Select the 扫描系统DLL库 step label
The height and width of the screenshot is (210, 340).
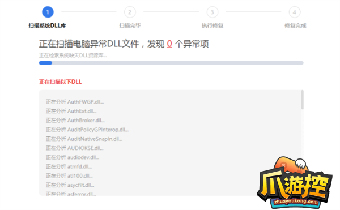tap(47, 25)
